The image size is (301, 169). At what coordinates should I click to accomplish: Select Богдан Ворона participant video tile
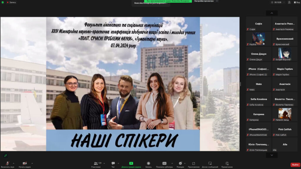[x=285, y=54]
